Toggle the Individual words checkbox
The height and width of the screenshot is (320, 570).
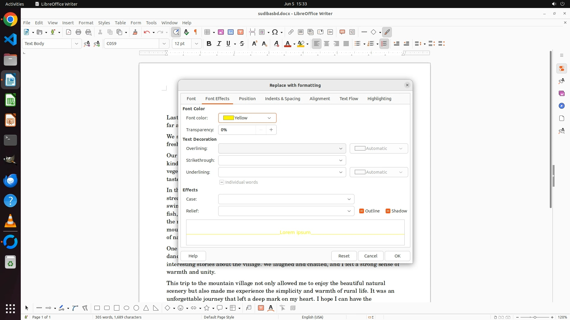point(222,182)
